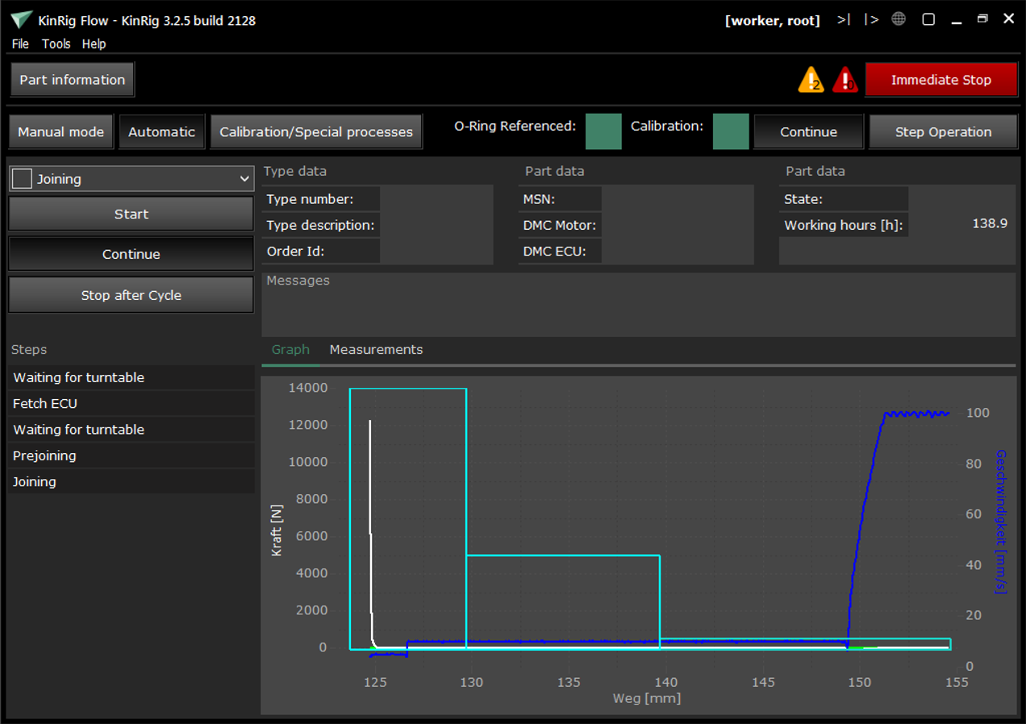
Task: Click the red errors triangle icon
Action: (x=845, y=80)
